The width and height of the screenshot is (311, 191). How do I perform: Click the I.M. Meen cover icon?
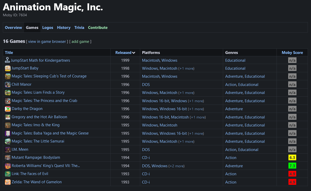(8, 149)
